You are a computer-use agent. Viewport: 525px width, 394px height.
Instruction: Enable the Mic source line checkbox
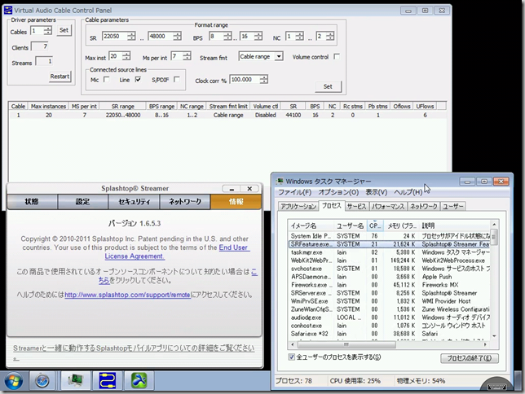107,79
